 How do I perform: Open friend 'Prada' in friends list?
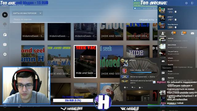[x=181, y=72]
